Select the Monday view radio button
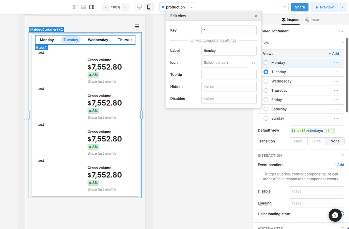 266,63
